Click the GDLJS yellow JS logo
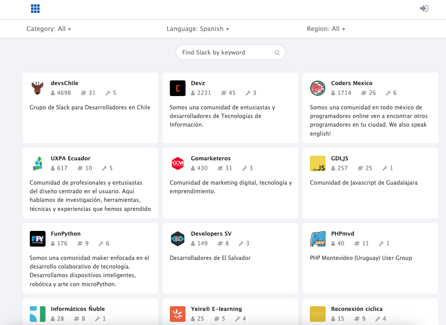Image resolution: width=446 pixels, height=325 pixels. (x=318, y=163)
